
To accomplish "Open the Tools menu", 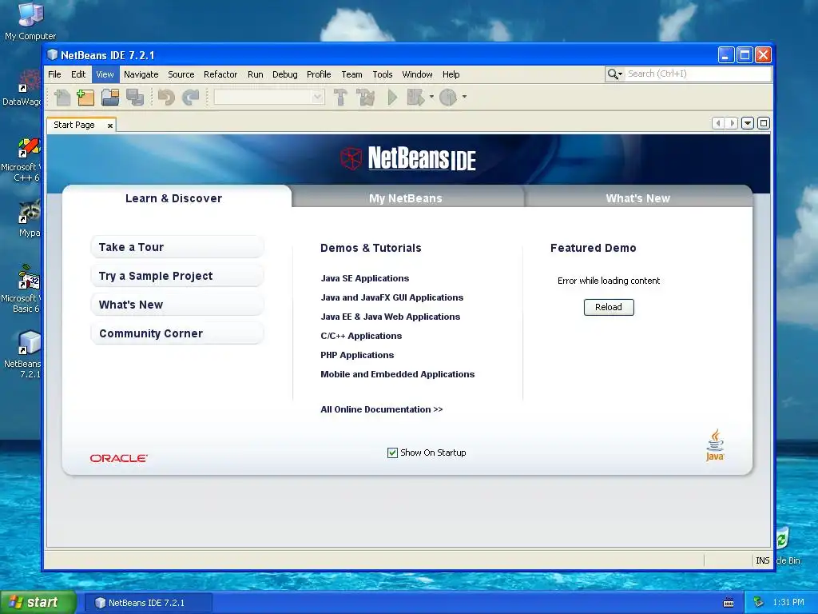I will [x=383, y=74].
